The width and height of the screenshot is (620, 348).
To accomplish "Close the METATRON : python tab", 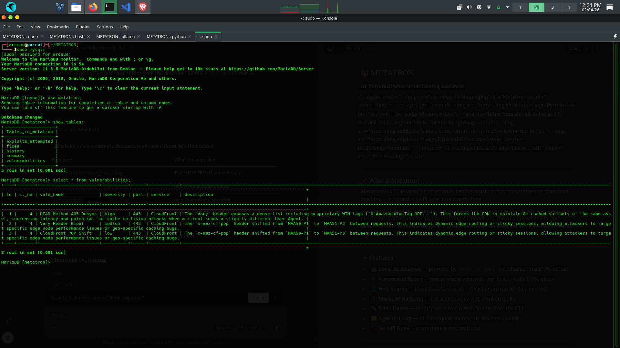I will click(190, 36).
